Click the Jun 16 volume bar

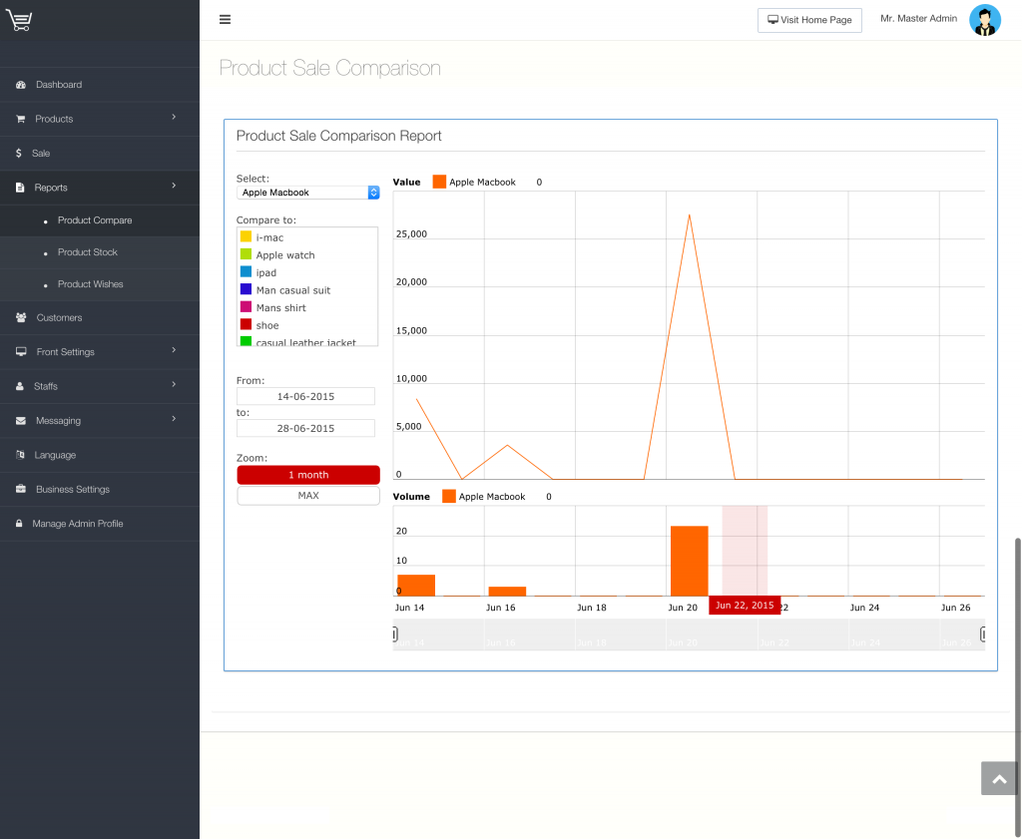coord(507,592)
